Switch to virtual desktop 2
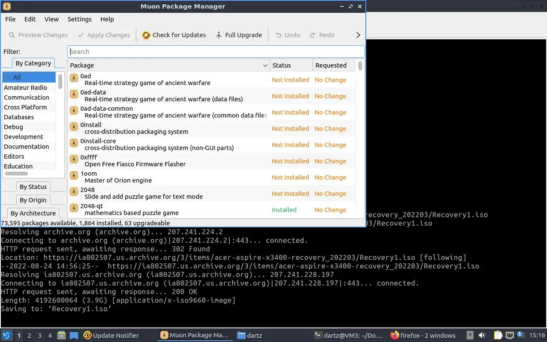 [x=29, y=336]
